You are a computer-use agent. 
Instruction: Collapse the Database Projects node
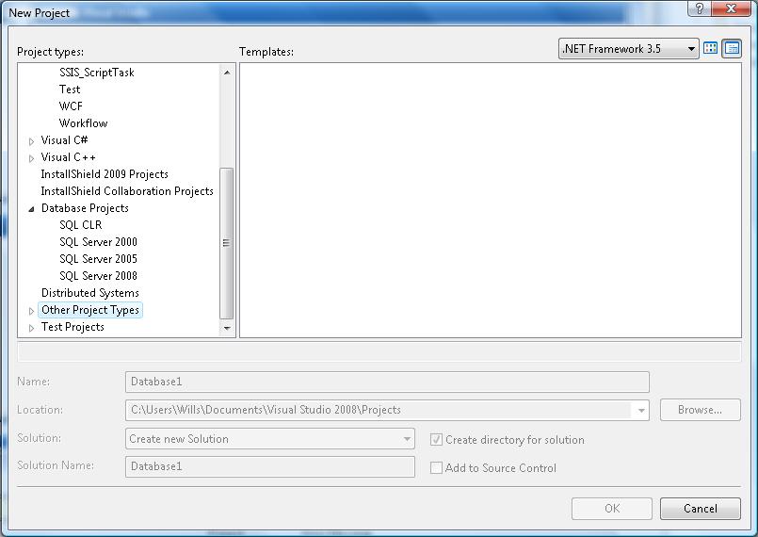[31, 209]
